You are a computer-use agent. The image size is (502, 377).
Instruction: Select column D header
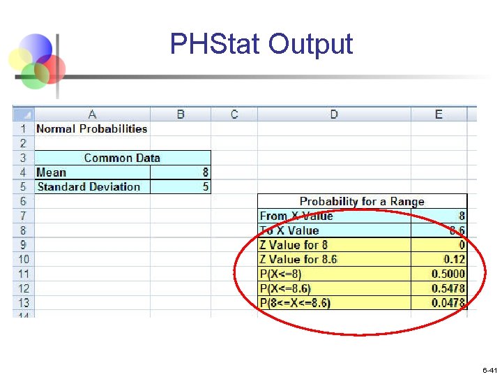pos(334,114)
